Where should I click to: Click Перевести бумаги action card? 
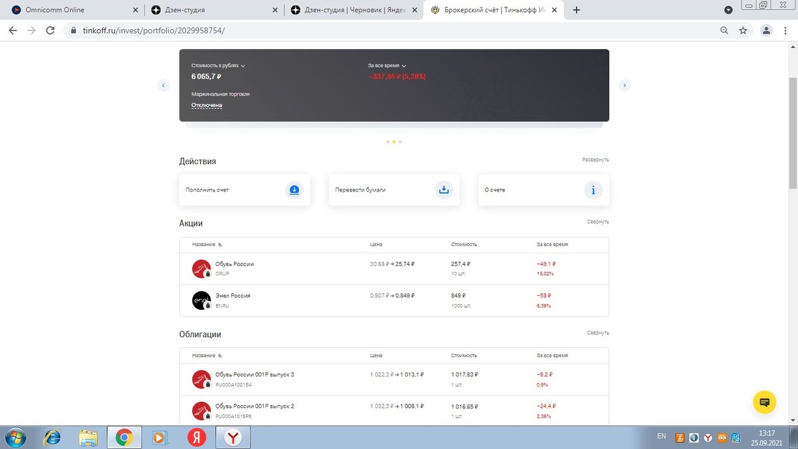tap(394, 190)
